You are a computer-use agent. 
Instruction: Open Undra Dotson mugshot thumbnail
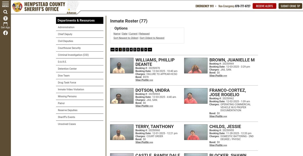(x=122, y=96)
